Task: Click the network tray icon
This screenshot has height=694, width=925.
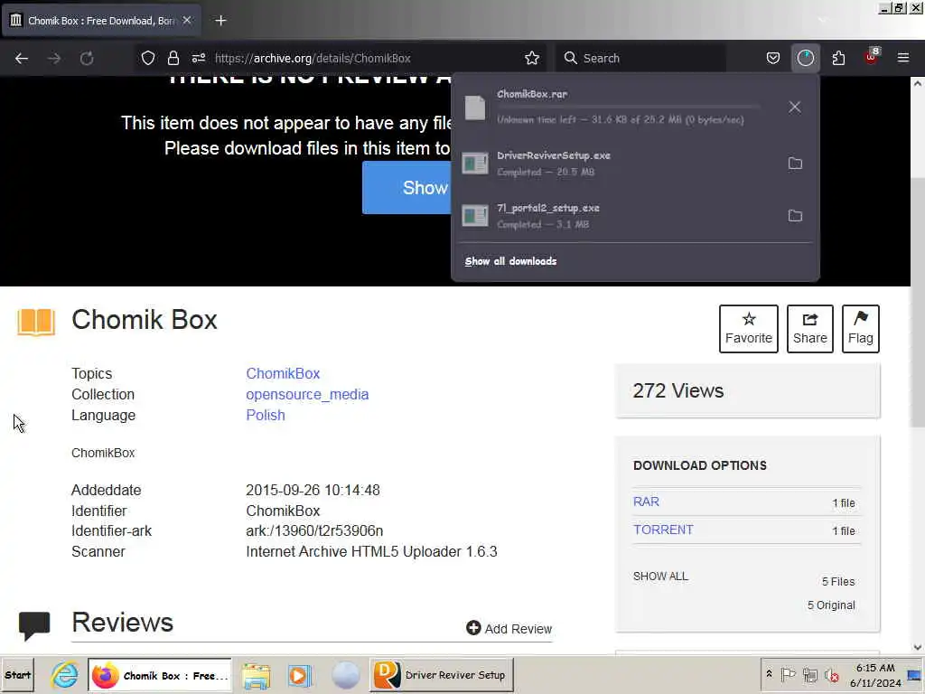Action: (x=810, y=674)
